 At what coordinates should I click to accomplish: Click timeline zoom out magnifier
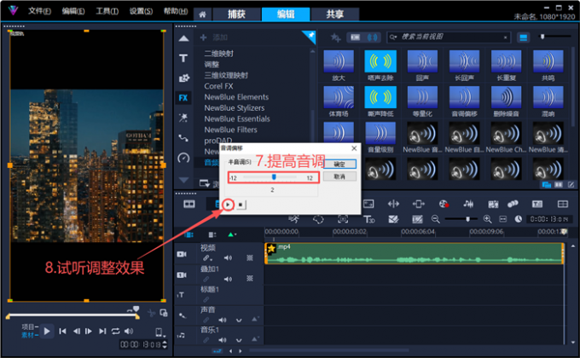[436, 219]
